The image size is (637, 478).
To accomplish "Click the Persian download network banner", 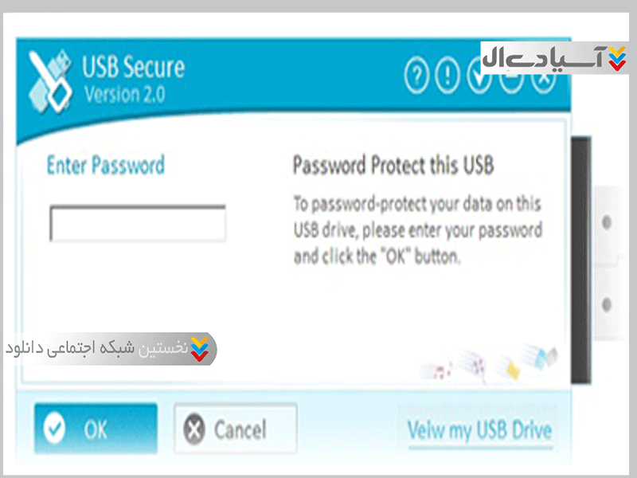I will (x=110, y=349).
